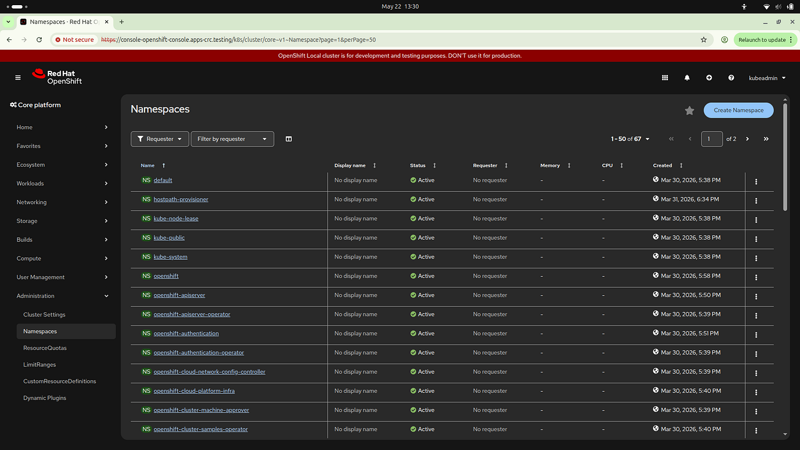Open the browser profile icon
Image resolution: width=800 pixels, height=450 pixels.
click(724, 40)
